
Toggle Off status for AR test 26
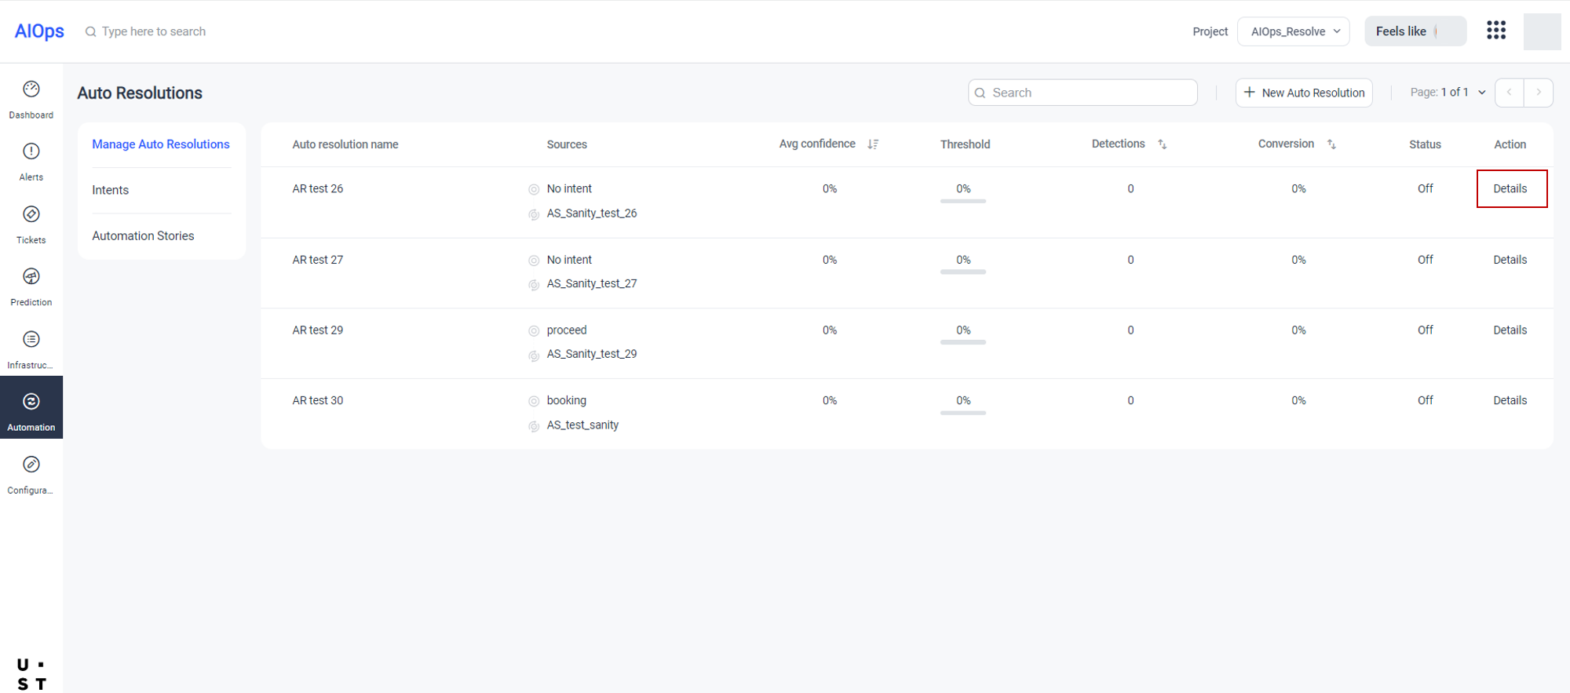point(1425,189)
